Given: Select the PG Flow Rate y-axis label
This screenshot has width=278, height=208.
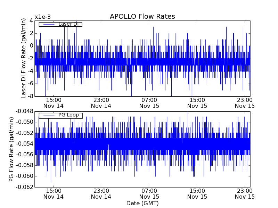Looking at the screenshot, I should [11, 149].
